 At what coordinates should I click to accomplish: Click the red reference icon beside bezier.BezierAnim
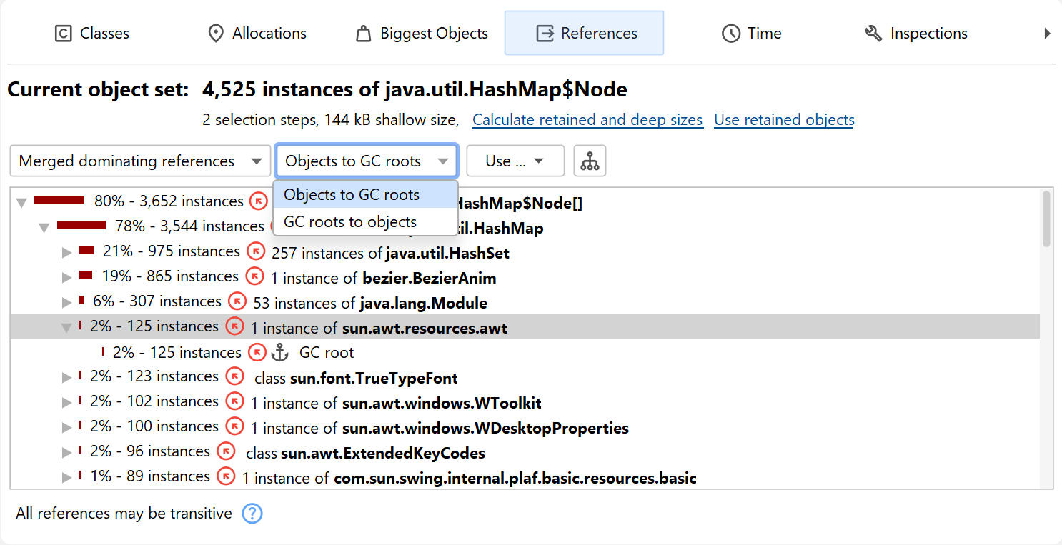[x=254, y=277]
